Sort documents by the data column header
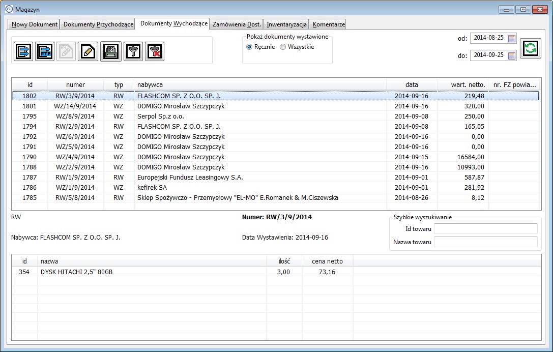The image size is (553, 352). [x=412, y=84]
